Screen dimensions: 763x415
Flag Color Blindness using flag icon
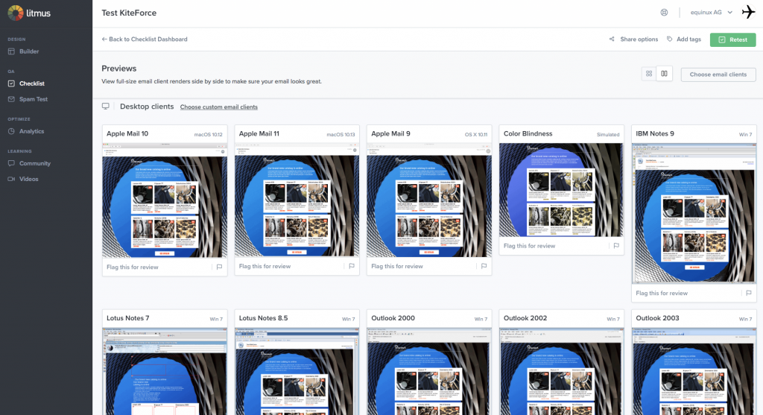pyautogui.click(x=616, y=246)
